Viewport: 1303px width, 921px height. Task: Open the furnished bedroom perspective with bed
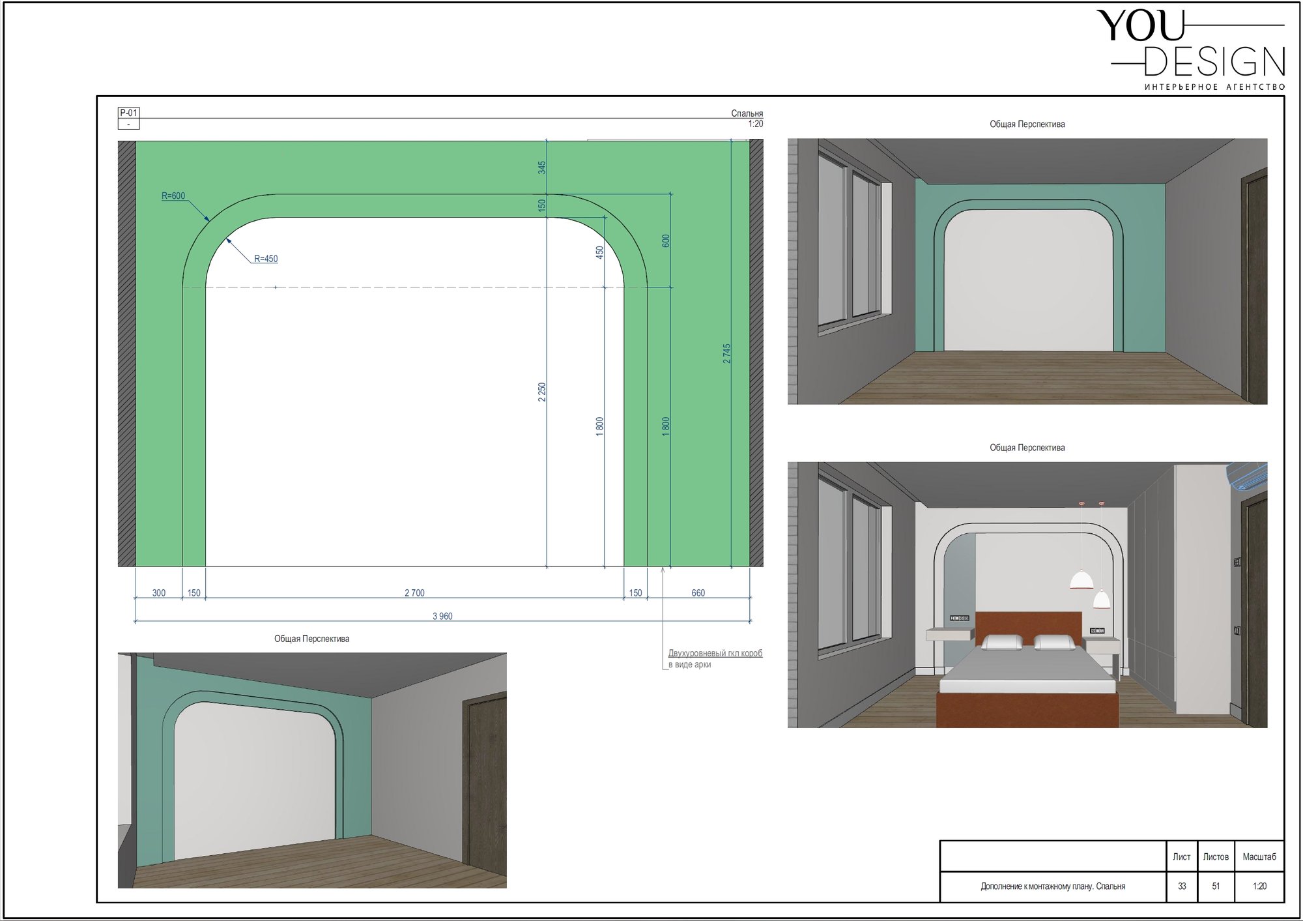(1027, 595)
